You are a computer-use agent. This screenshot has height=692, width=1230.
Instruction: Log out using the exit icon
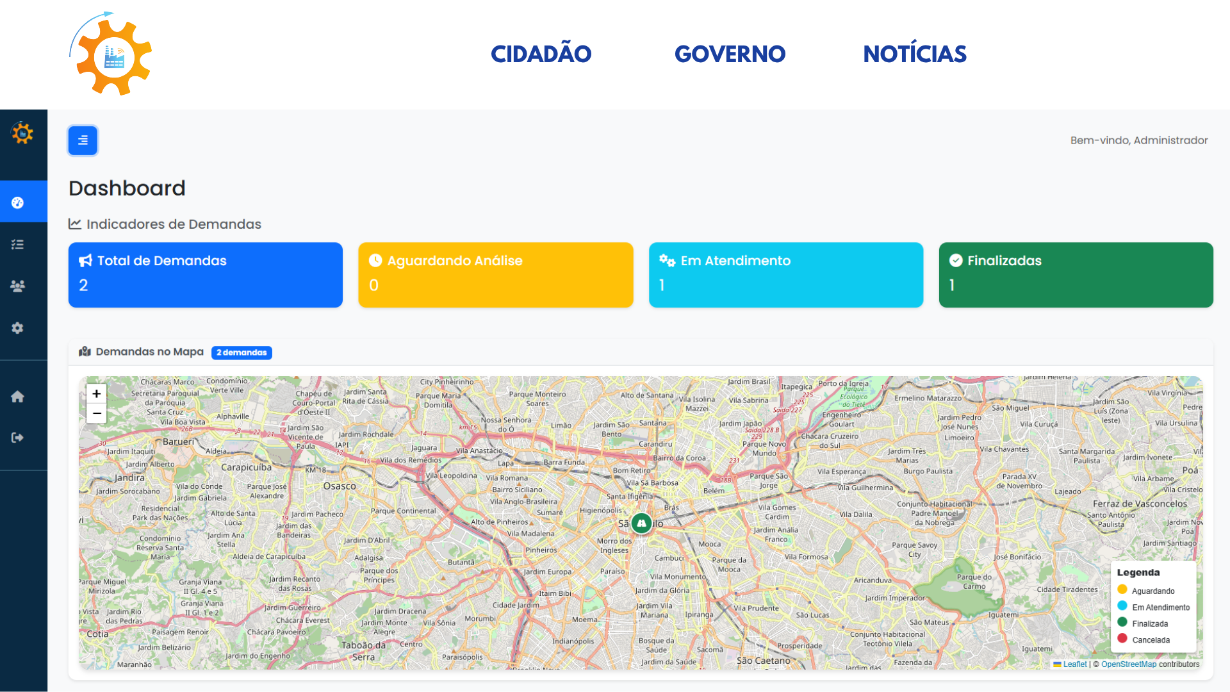[18, 437]
